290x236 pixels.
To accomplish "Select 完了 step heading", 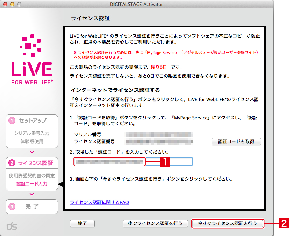I will coord(32,206).
